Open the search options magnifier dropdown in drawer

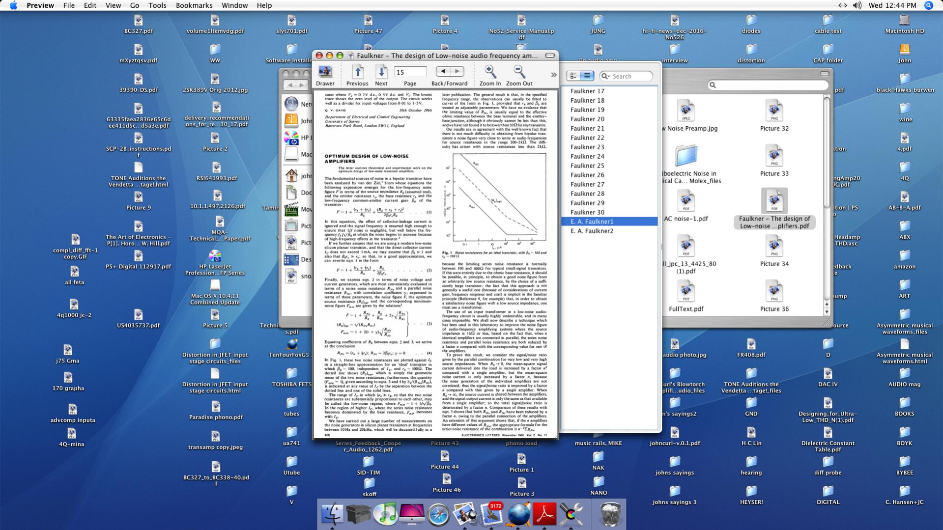(605, 76)
